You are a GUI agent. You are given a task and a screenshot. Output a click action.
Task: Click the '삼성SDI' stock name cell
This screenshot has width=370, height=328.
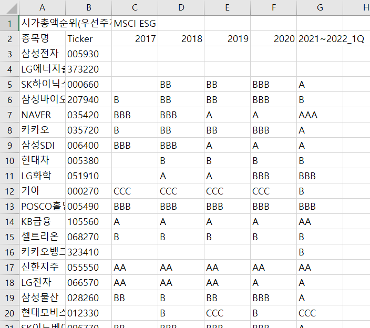point(42,145)
